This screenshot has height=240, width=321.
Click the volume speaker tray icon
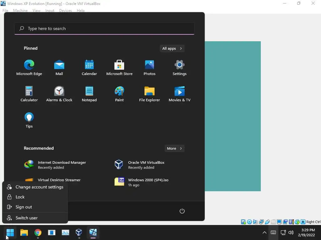pos(291,232)
